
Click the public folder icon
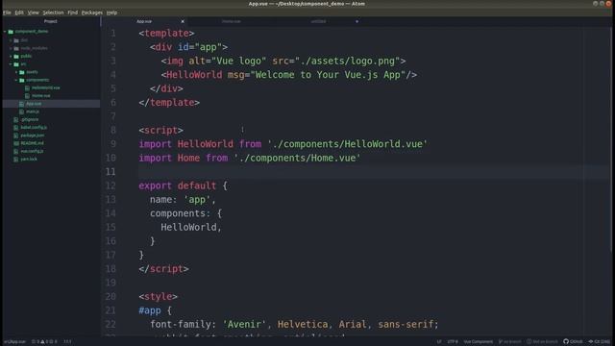pyautogui.click(x=16, y=56)
